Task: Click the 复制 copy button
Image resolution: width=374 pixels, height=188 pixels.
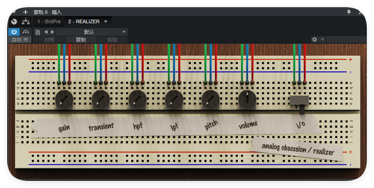Action: (x=81, y=40)
